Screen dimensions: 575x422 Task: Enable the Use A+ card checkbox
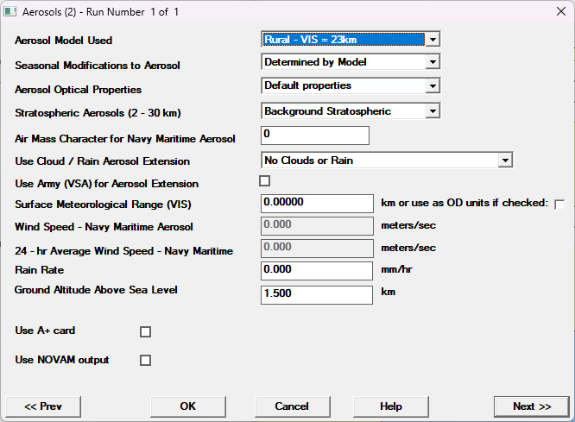[x=145, y=331]
